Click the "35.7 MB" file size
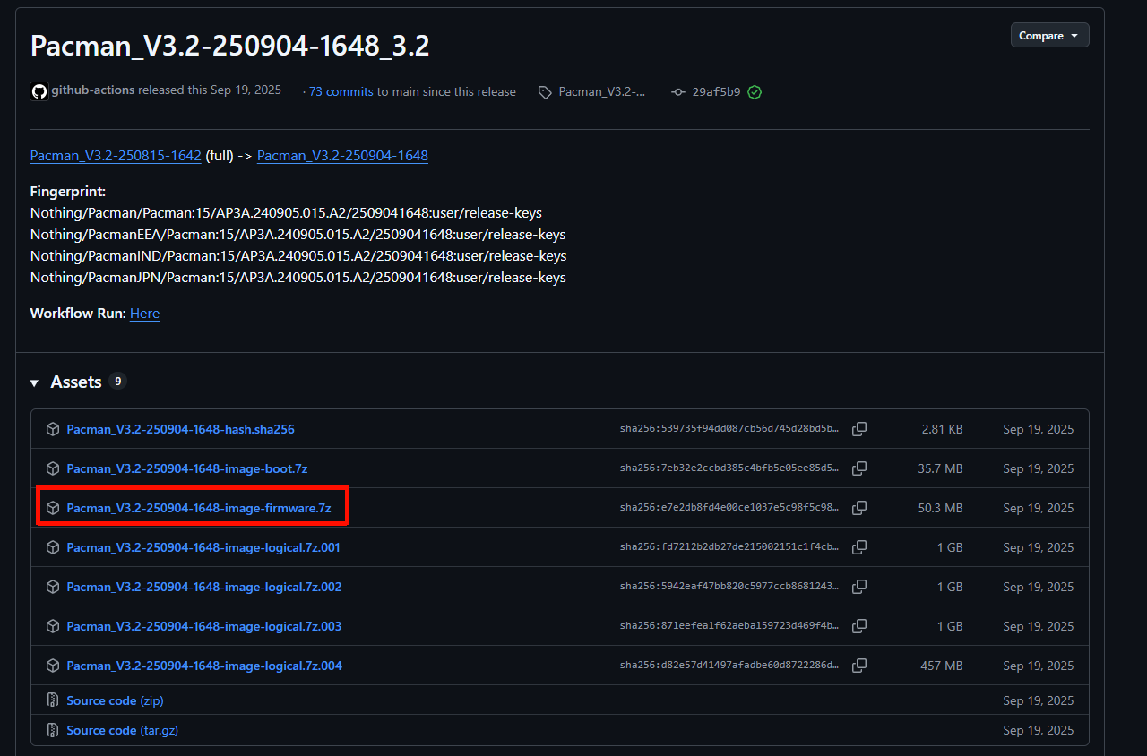This screenshot has width=1147, height=756. pyautogui.click(x=941, y=468)
